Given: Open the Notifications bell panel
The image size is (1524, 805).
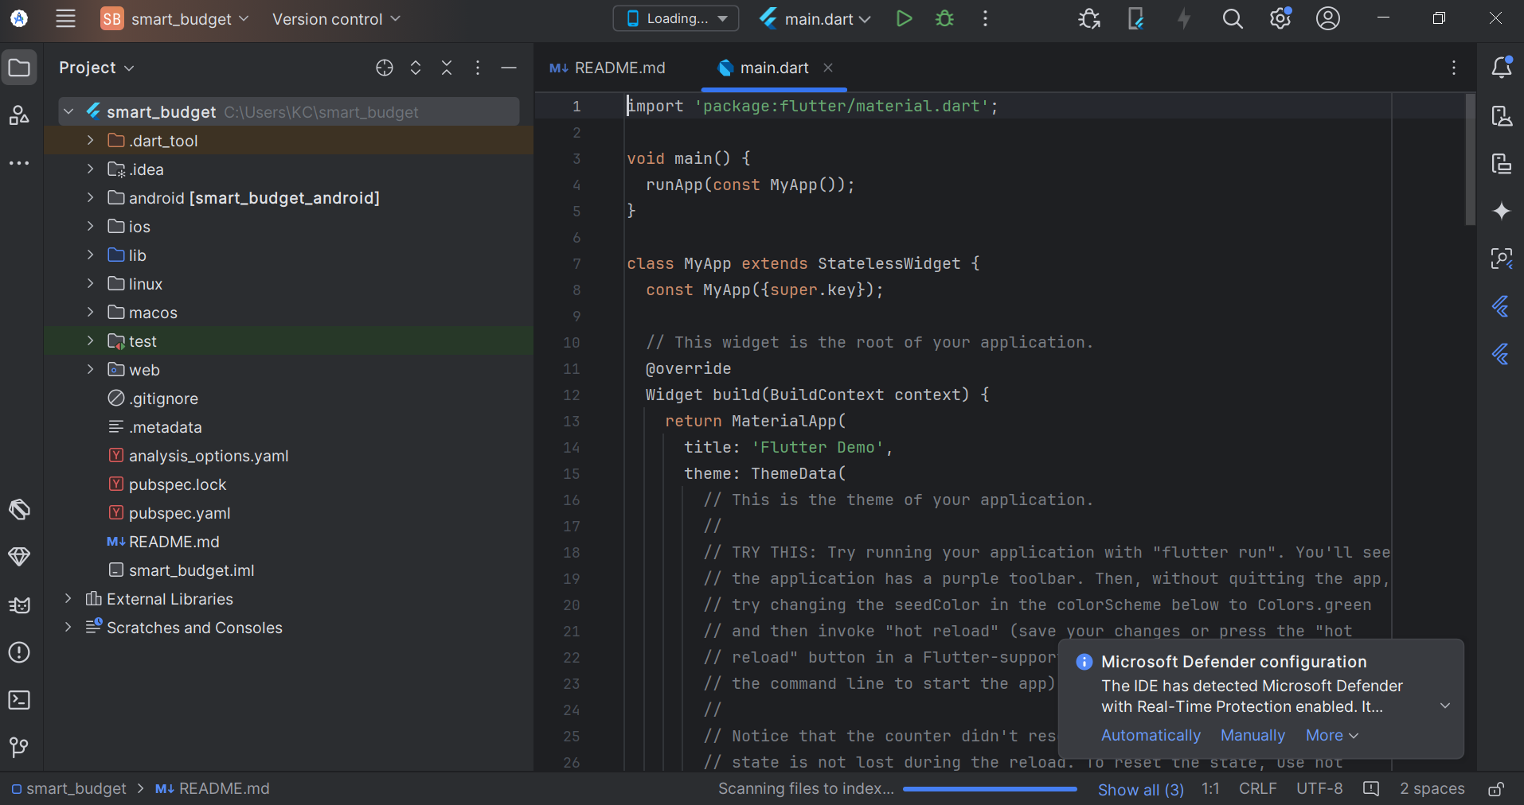Looking at the screenshot, I should [x=1502, y=68].
